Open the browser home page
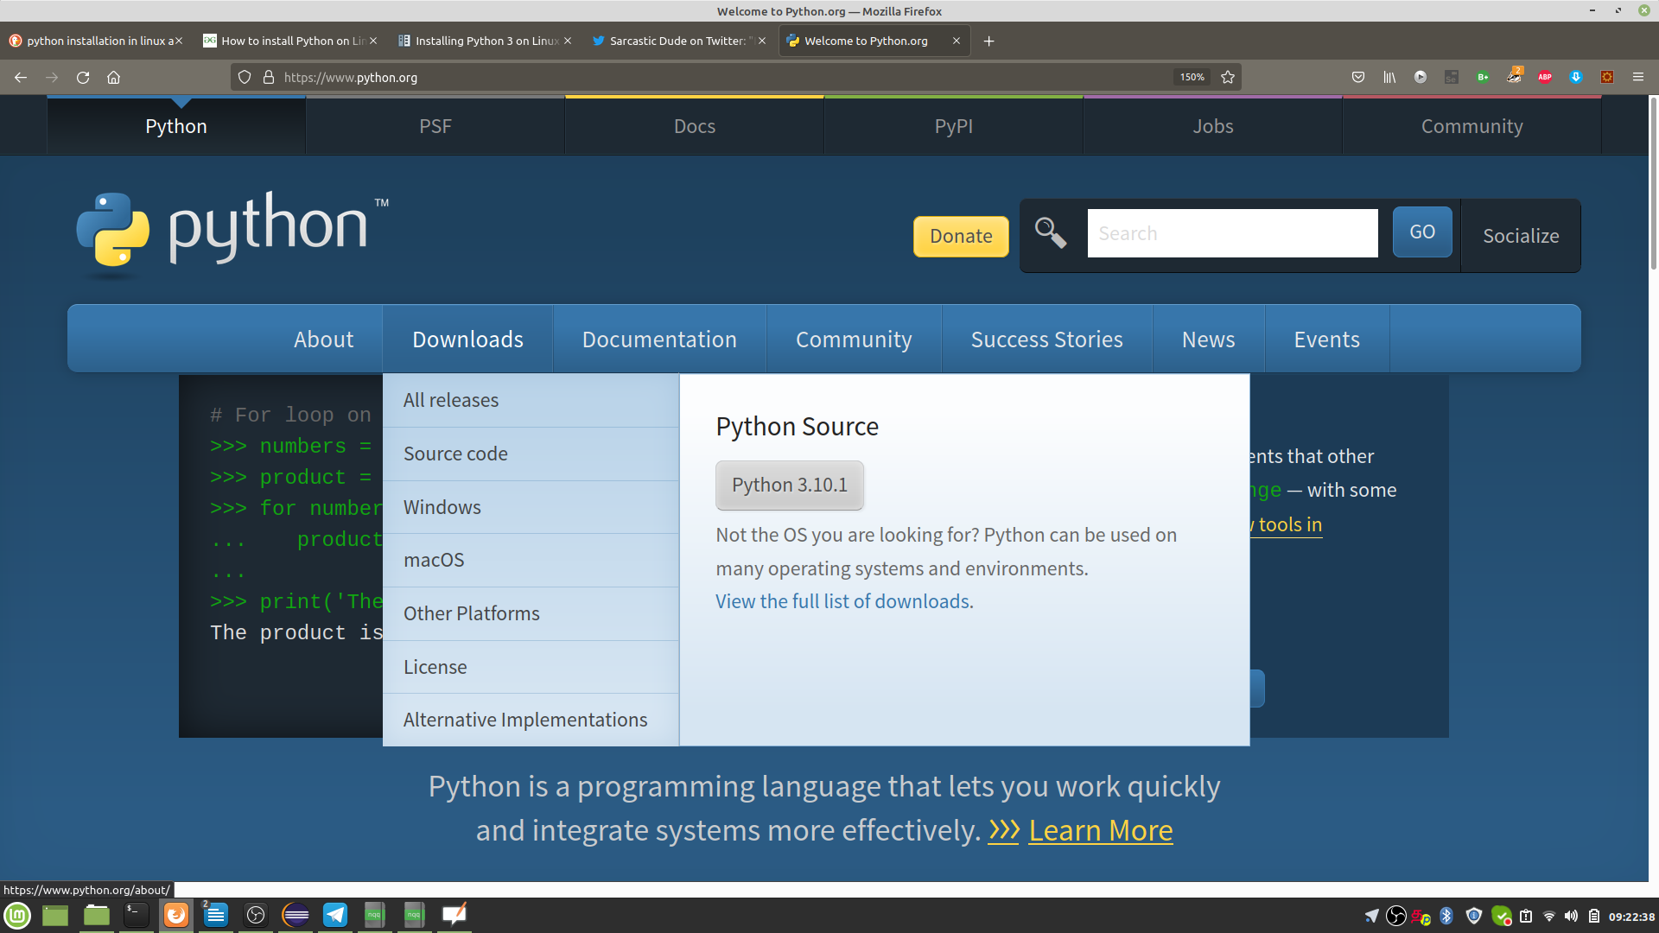This screenshot has height=933, width=1659. (x=113, y=77)
